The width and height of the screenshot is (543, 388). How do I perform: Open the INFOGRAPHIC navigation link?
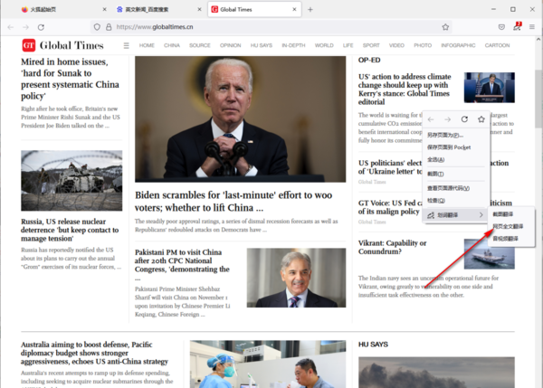pyautogui.click(x=458, y=45)
